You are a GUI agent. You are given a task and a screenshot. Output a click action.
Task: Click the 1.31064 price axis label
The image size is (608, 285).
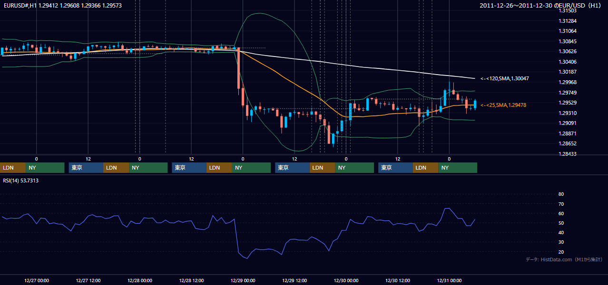click(x=568, y=31)
